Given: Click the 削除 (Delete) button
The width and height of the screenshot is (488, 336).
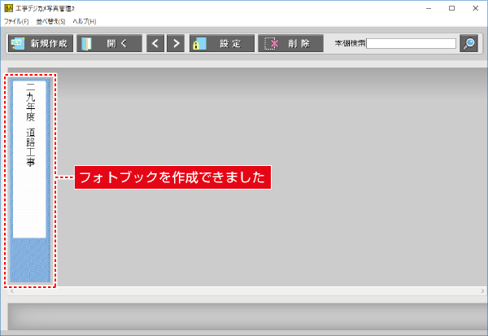Looking at the screenshot, I should point(290,43).
